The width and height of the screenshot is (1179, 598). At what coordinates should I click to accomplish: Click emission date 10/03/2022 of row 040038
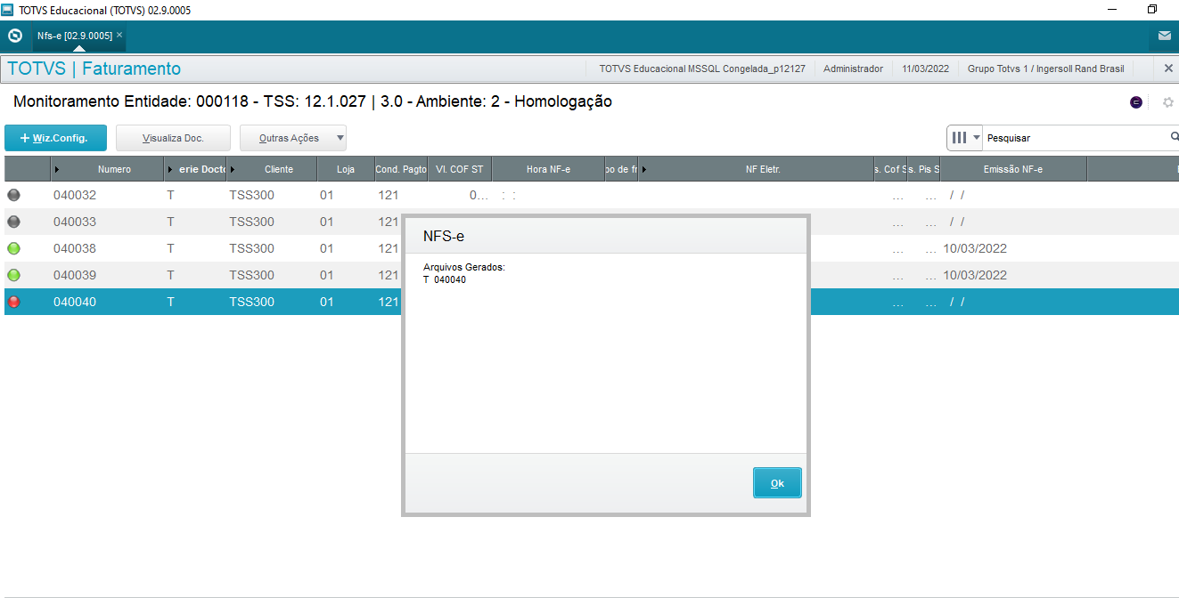[x=975, y=248]
